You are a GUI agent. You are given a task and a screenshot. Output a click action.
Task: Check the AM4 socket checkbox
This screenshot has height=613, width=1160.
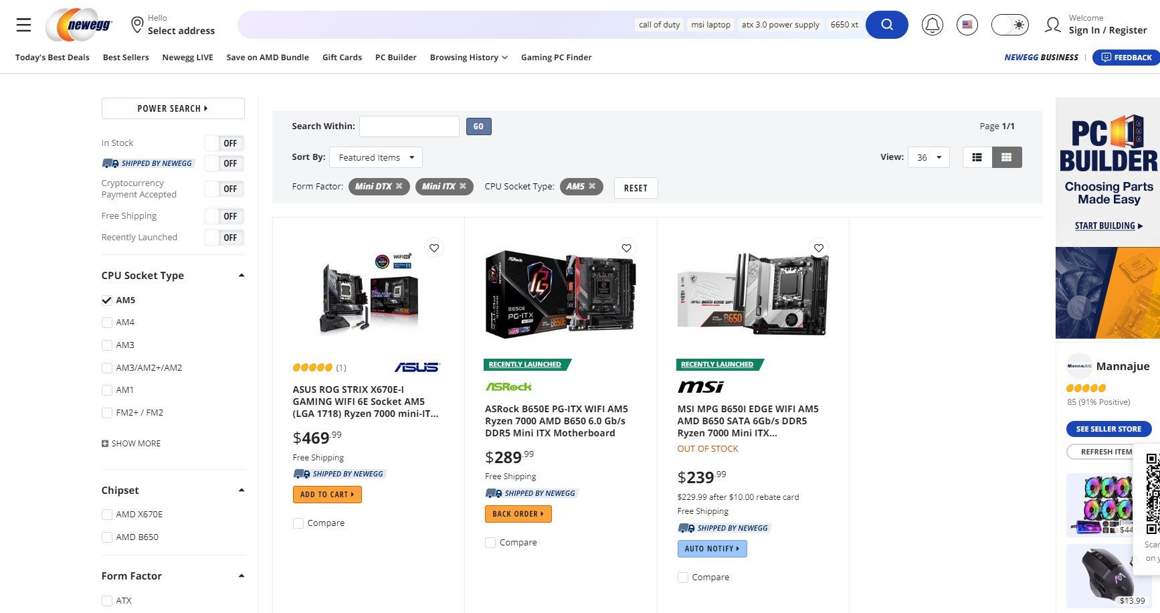[107, 323]
